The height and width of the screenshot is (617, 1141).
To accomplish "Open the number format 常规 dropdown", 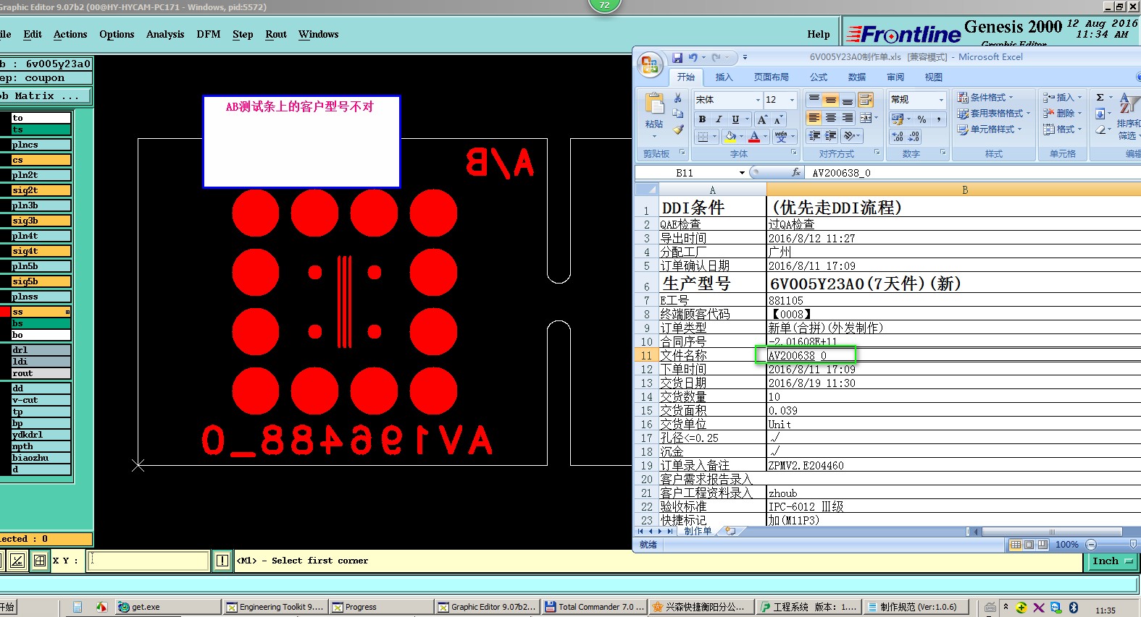I will click(x=941, y=100).
